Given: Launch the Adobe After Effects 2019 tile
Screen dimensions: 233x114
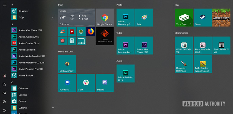Looking at the screenshot, I should pos(144,45).
